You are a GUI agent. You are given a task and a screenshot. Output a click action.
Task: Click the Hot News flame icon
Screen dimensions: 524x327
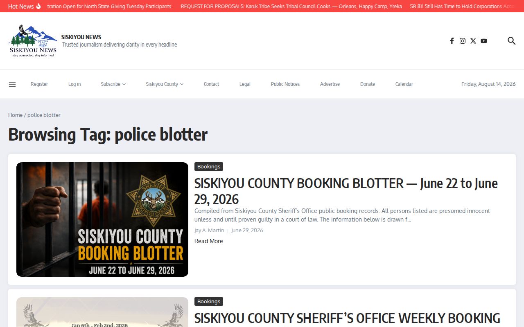click(x=38, y=6)
